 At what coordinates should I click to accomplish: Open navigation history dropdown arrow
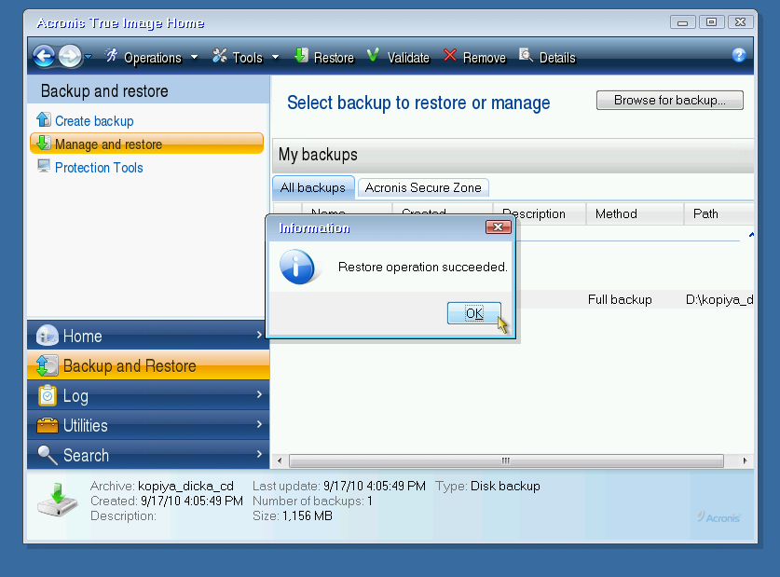[89, 58]
